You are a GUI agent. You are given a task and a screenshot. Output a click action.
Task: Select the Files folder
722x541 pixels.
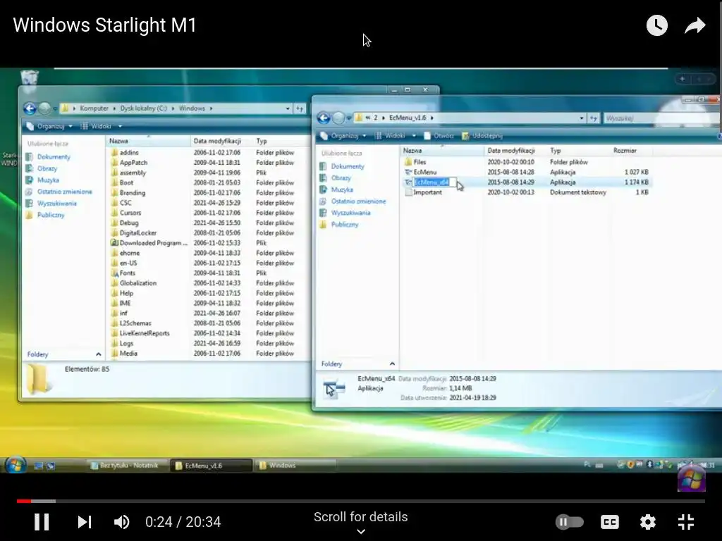[x=420, y=162]
